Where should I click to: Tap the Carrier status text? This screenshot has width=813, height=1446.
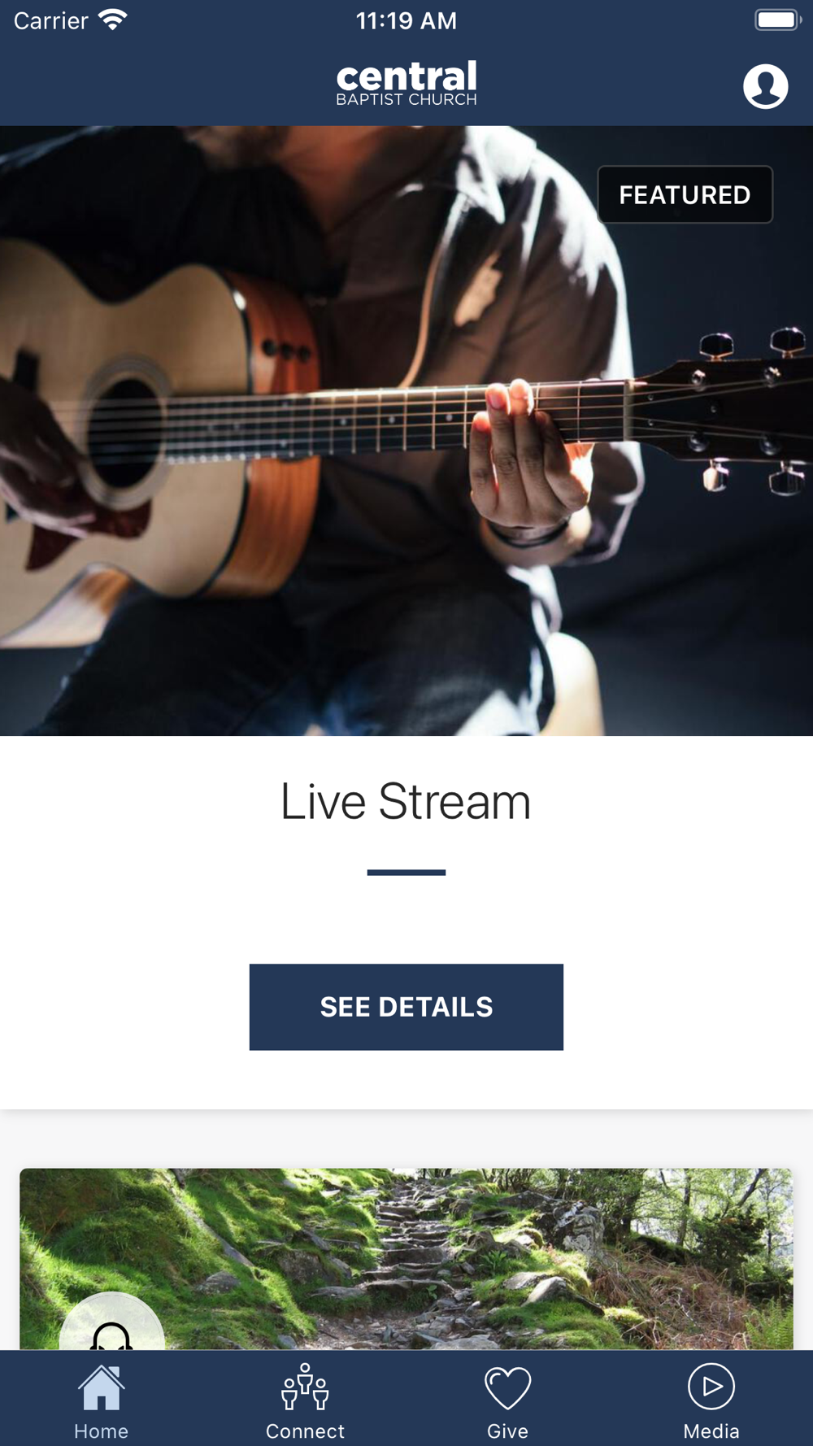[x=50, y=20]
